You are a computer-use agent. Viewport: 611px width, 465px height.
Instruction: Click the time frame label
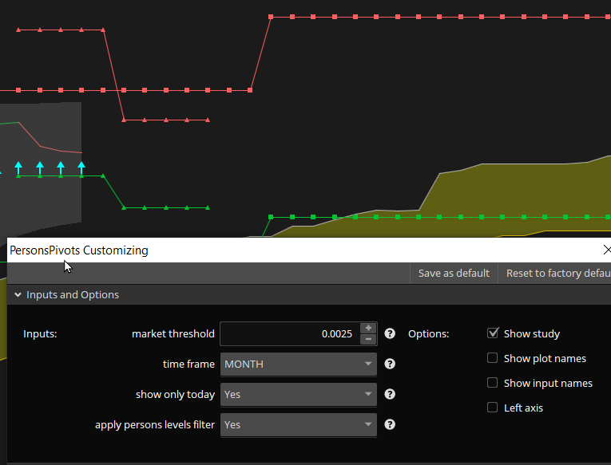(x=188, y=365)
